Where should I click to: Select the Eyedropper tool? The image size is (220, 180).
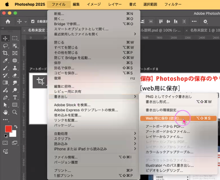[x=5, y=60]
